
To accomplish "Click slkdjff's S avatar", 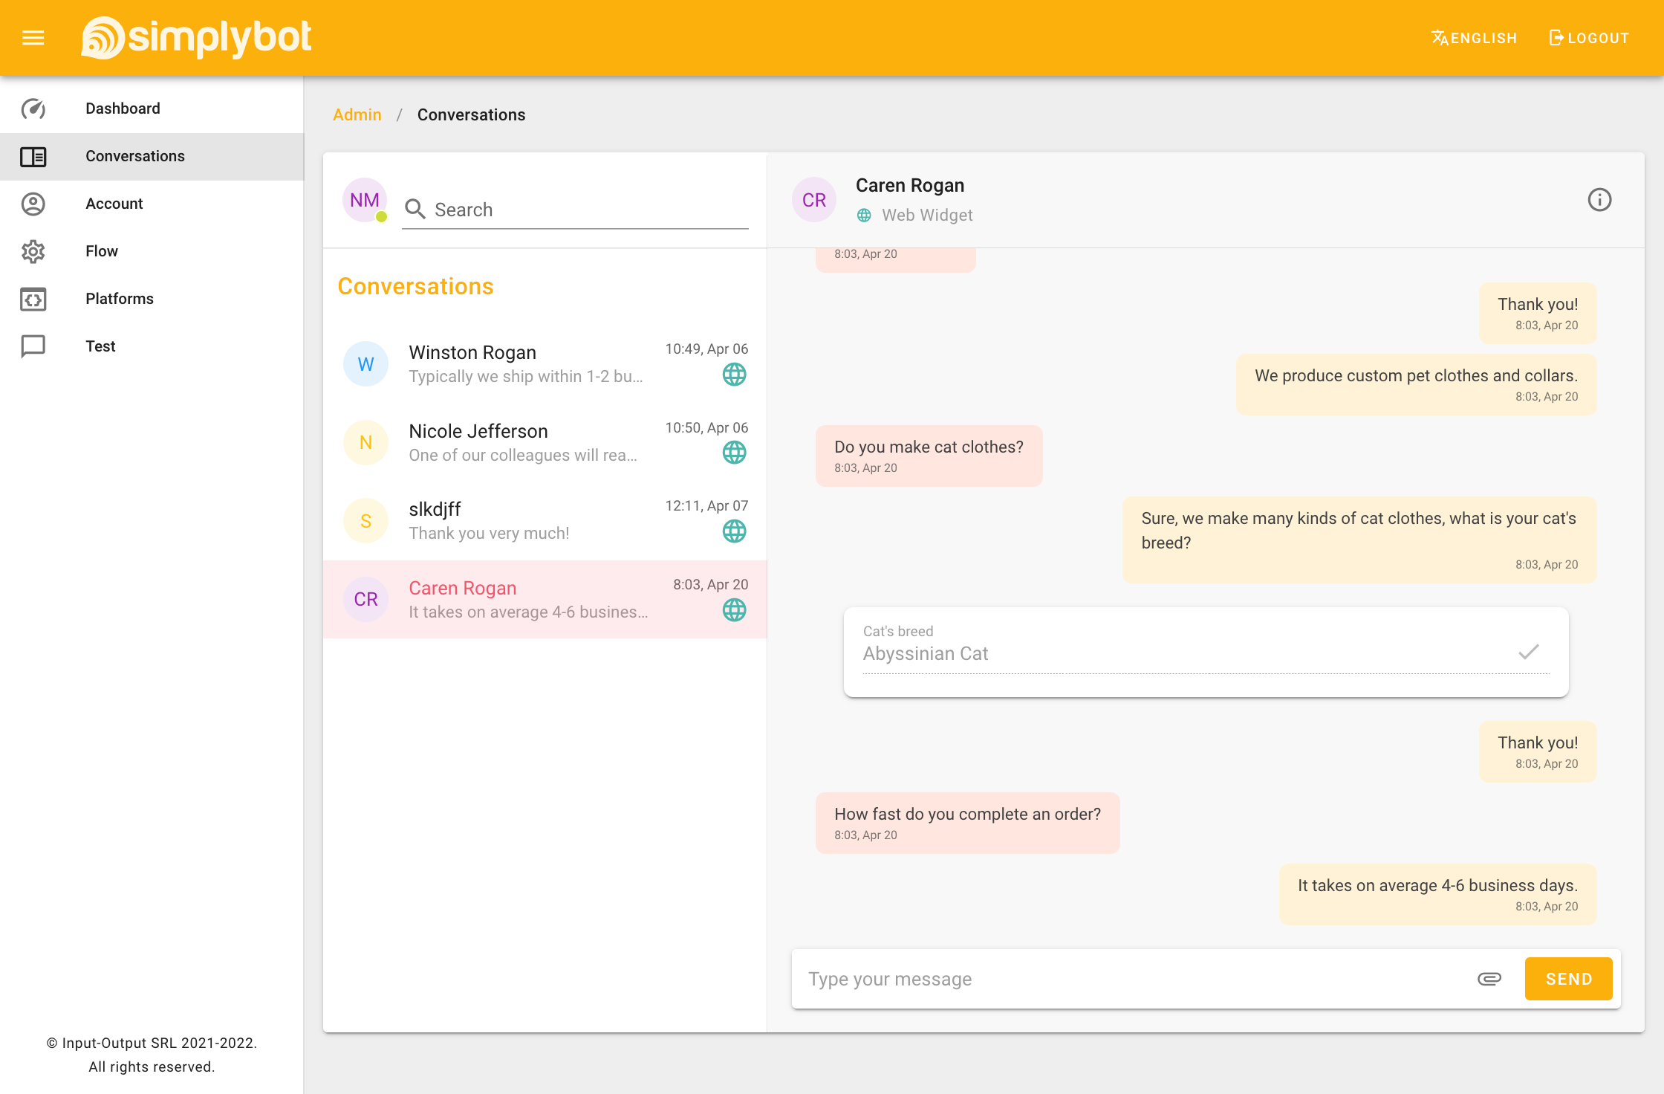I will point(365,521).
